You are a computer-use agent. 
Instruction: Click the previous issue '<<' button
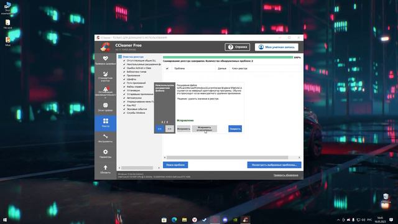(159, 129)
